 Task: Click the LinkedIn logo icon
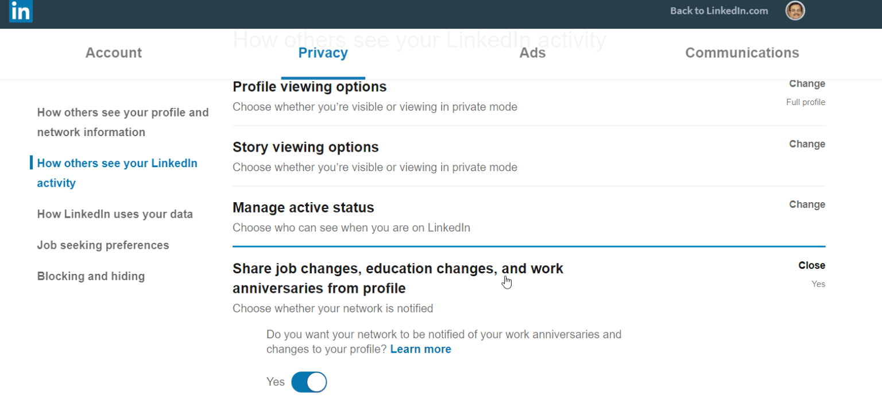[21, 11]
